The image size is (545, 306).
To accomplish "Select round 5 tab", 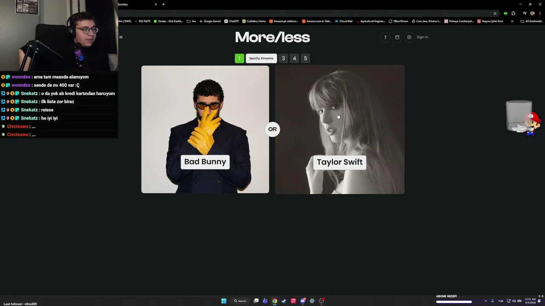I will (305, 58).
